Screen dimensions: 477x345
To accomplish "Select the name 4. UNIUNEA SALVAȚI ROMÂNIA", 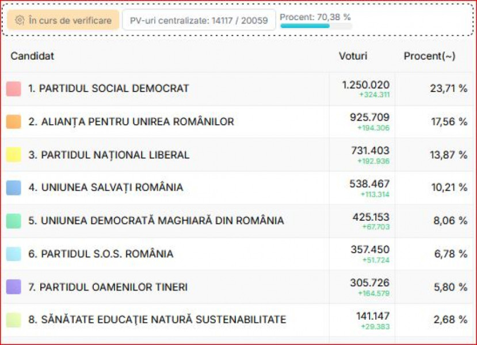I will [x=106, y=187].
